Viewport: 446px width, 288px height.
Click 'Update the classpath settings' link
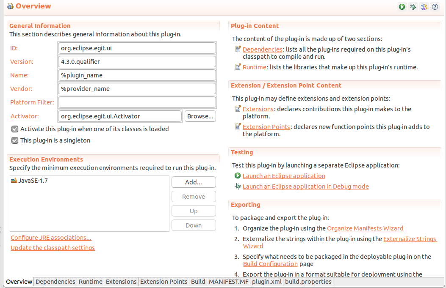tap(53, 248)
